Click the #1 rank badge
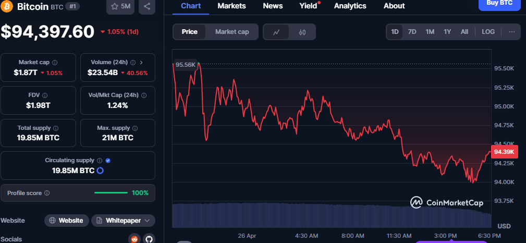 (x=72, y=6)
